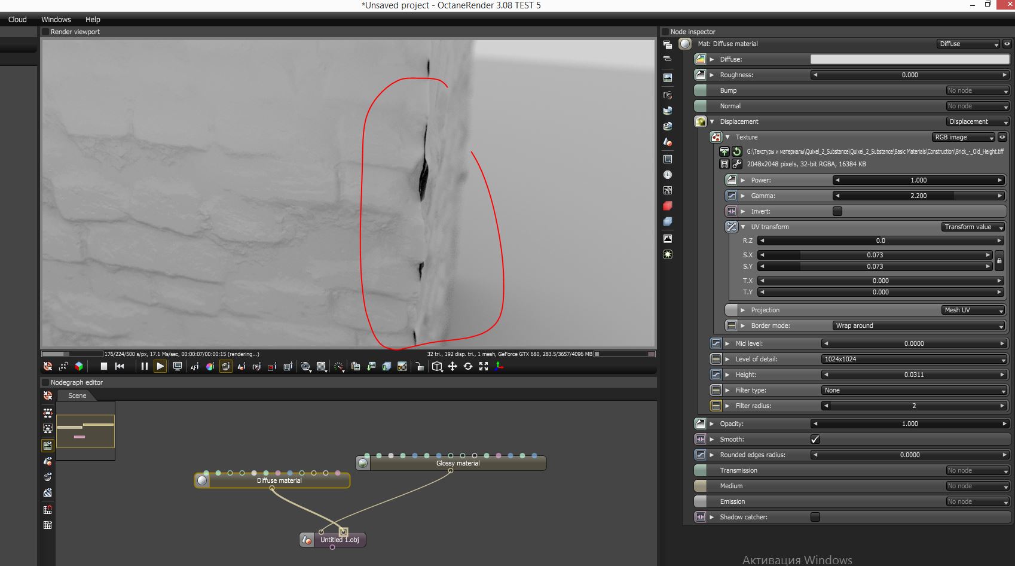Click the Height slider value 0.0311
This screenshot has height=566, width=1015.
tap(914, 375)
